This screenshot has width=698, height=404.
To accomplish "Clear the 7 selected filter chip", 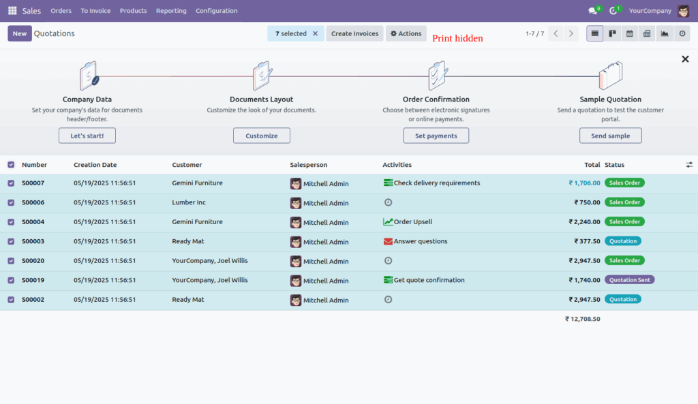I will (x=316, y=33).
